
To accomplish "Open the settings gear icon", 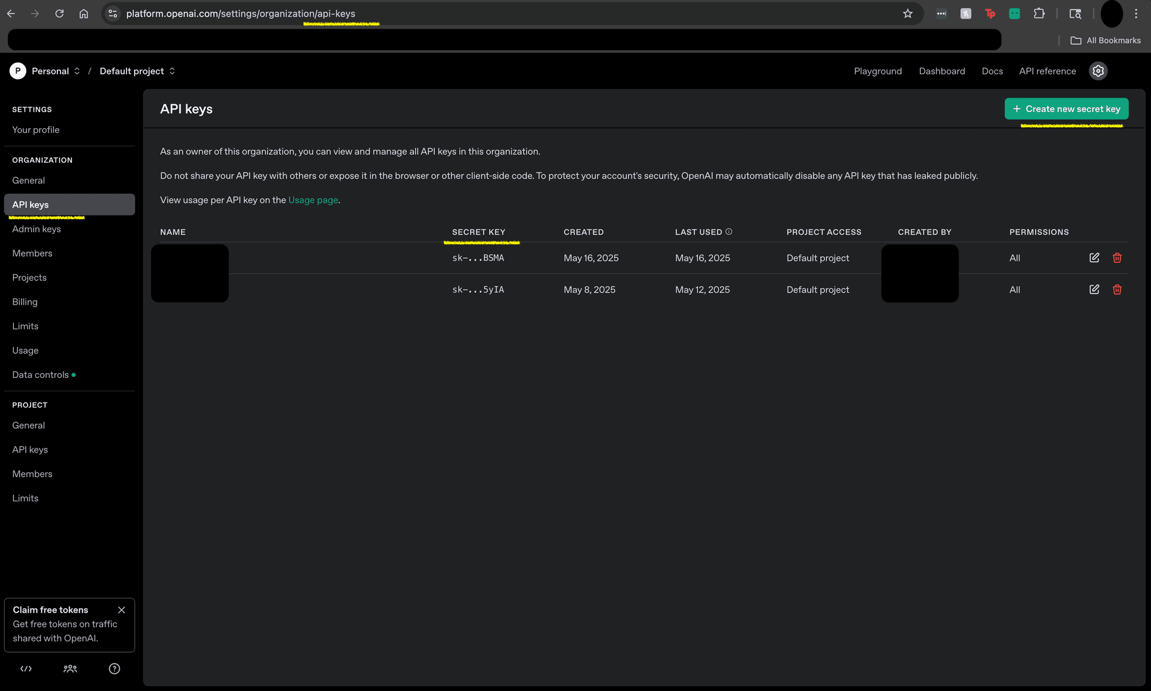I will pyautogui.click(x=1098, y=71).
